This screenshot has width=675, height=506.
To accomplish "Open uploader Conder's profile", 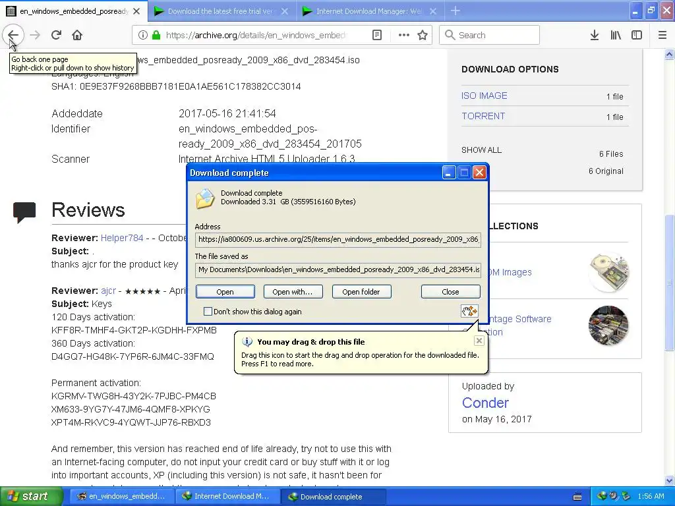I will pos(485,403).
